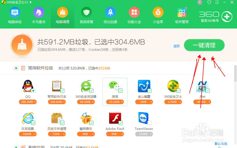
Task: Collapse the 常用软件垃圾 section chevron
Action: [x=219, y=68]
